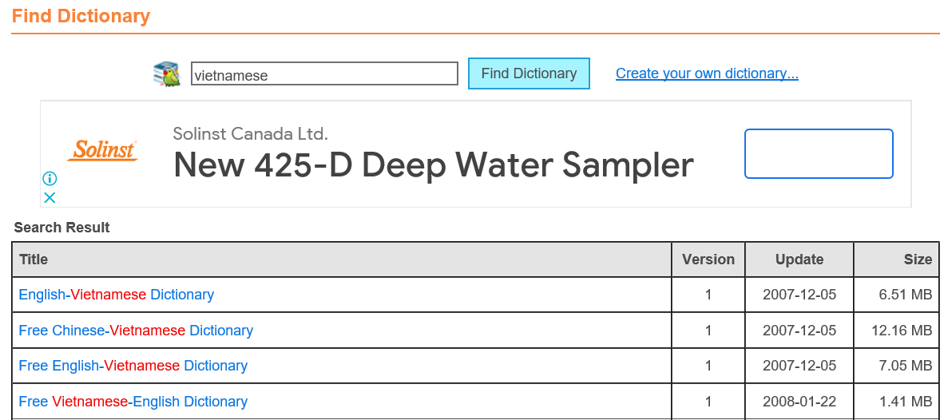Screen dimensions: 944x420
Task: Click the Solinst logo
Action: coord(102,150)
